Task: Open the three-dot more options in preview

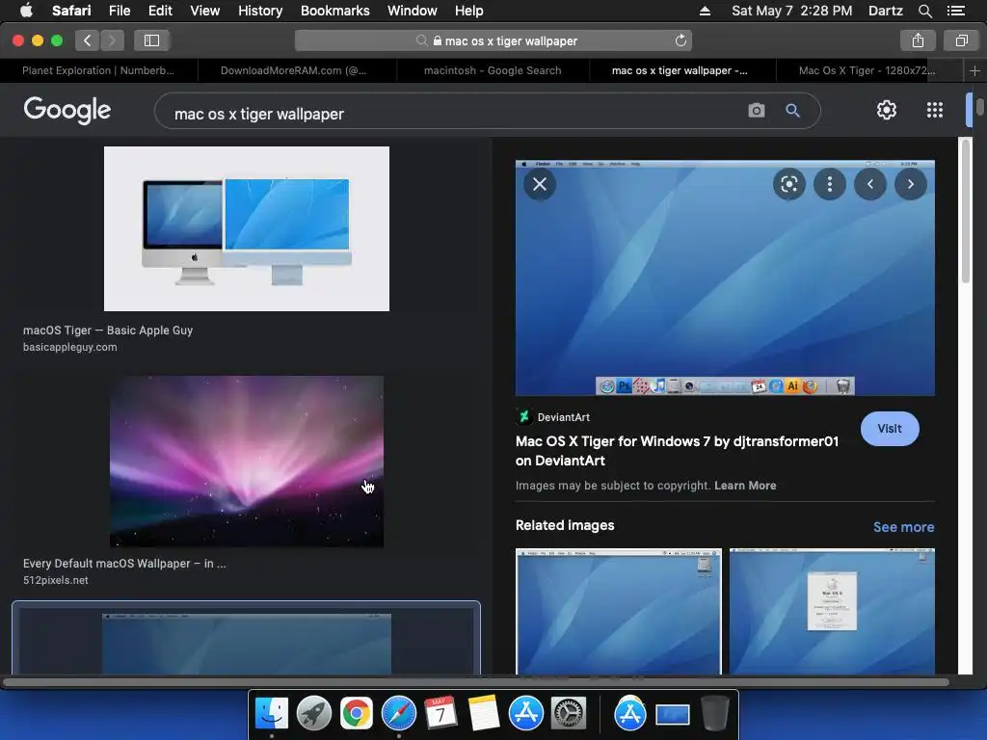Action: pyautogui.click(x=830, y=184)
